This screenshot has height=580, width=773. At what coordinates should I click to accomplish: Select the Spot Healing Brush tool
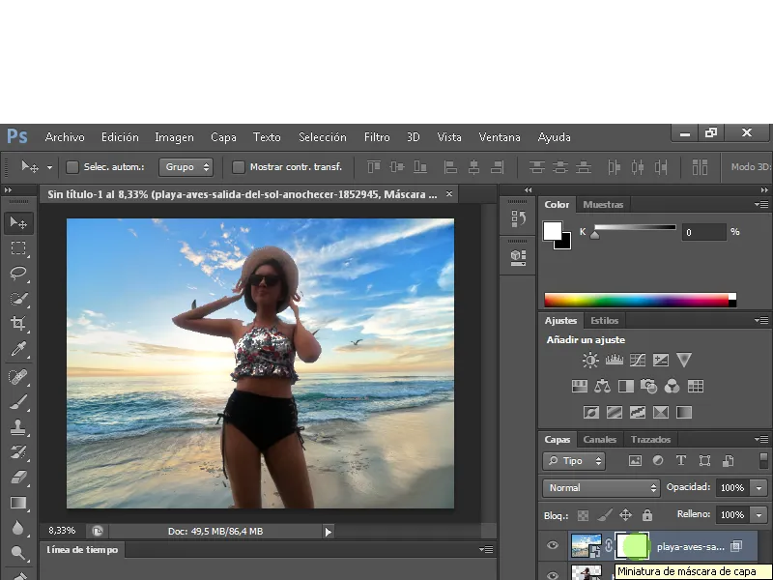coord(18,377)
